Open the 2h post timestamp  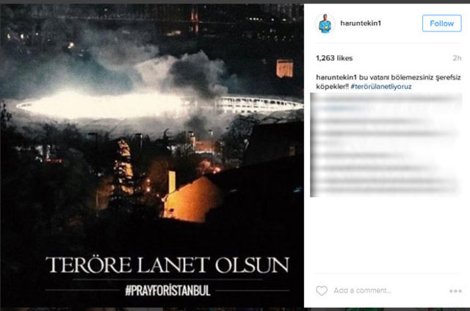coord(457,58)
